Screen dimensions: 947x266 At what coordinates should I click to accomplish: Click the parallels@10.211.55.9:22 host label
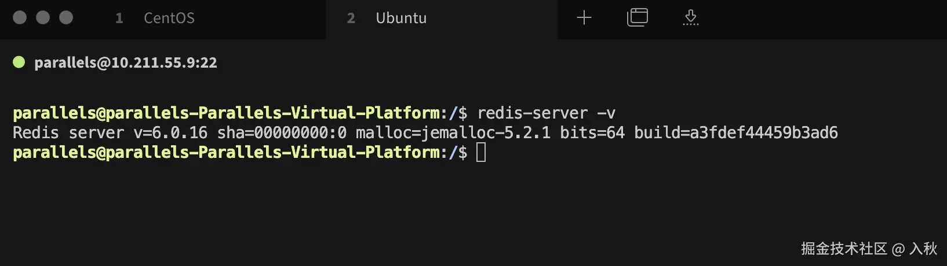click(x=126, y=62)
